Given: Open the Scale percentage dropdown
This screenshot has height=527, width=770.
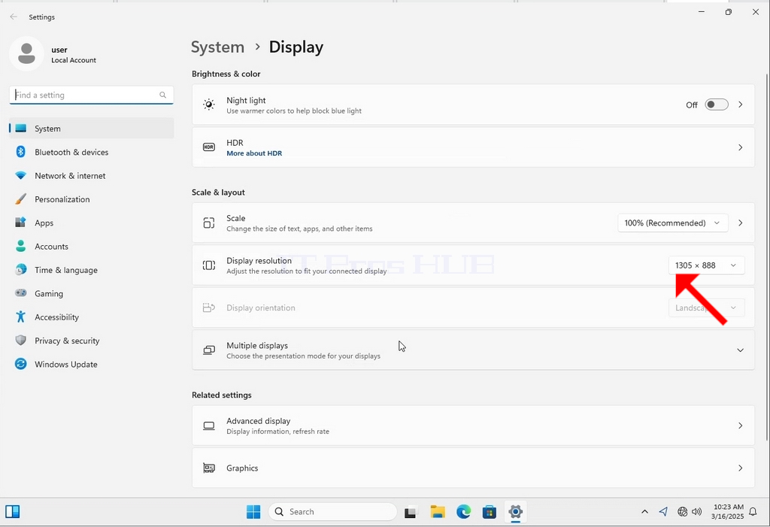Looking at the screenshot, I should (x=672, y=223).
